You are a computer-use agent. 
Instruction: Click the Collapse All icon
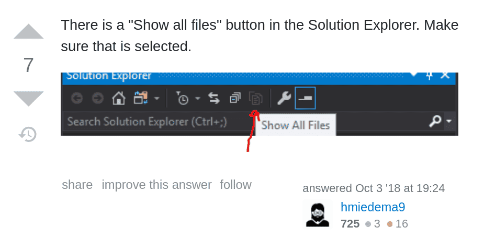(235, 99)
